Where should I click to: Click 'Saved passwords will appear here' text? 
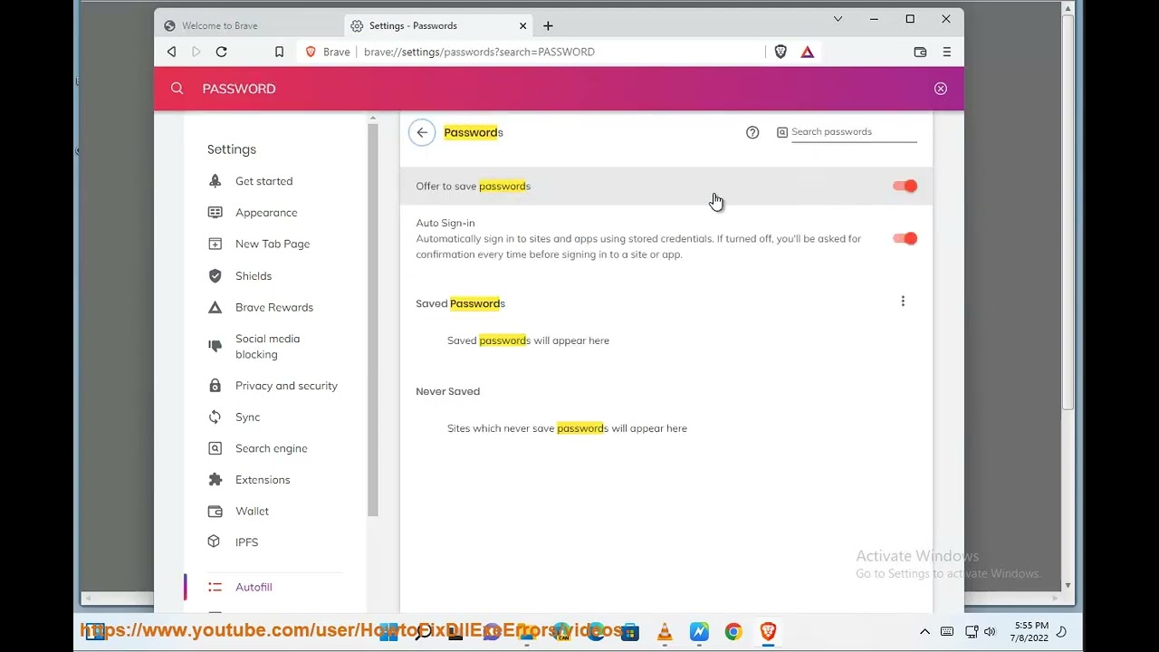pyautogui.click(x=528, y=341)
